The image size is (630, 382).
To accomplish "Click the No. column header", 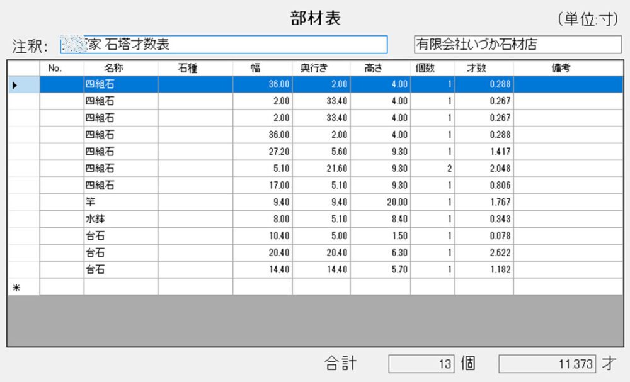I will (61, 68).
